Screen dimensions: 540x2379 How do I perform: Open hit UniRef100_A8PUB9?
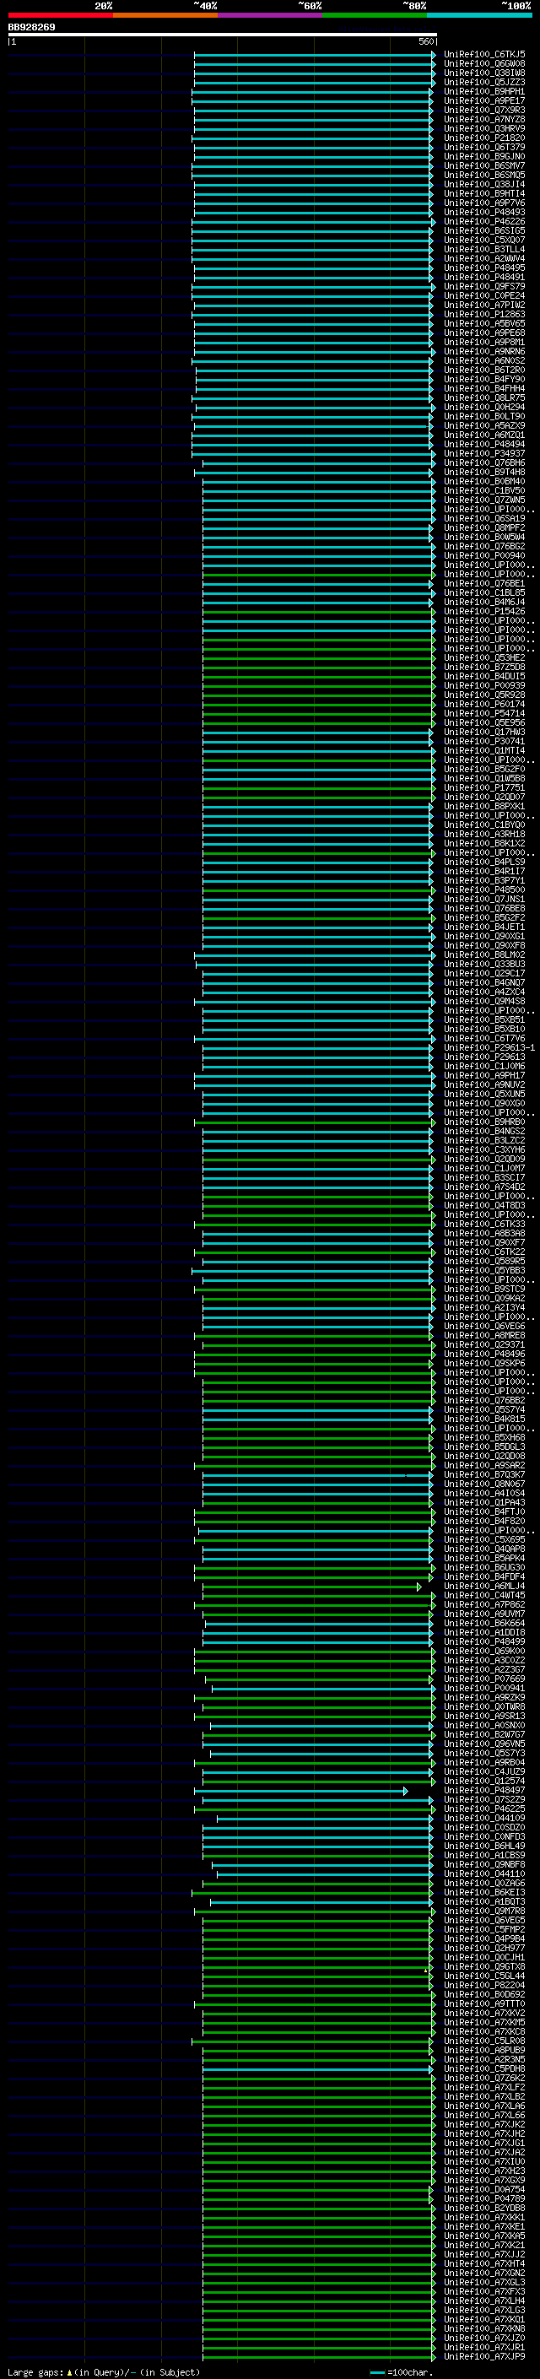(x=484, y=2050)
